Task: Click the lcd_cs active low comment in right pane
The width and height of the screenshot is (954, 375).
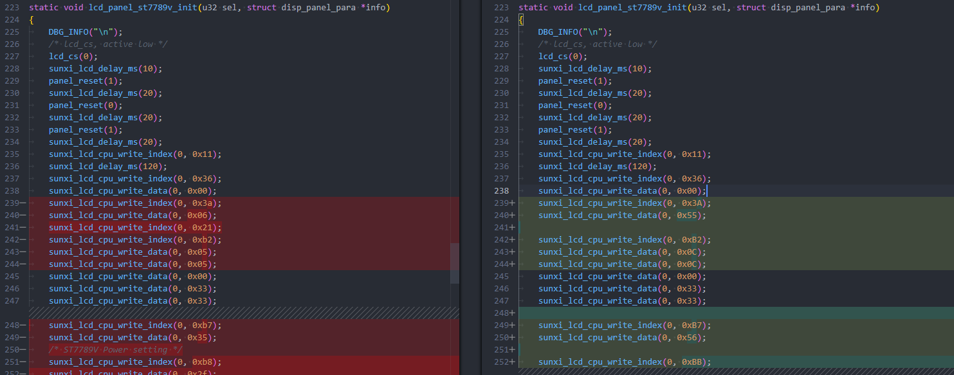Action: (598, 44)
